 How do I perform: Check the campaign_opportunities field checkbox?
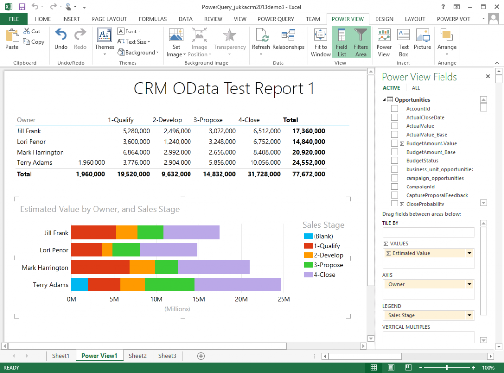point(394,178)
